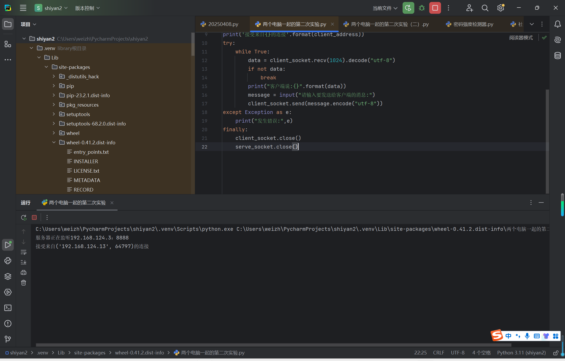Screen dimensions: 565x361
Task: Open the 当前文件 run configuration dropdown
Action: (385, 8)
